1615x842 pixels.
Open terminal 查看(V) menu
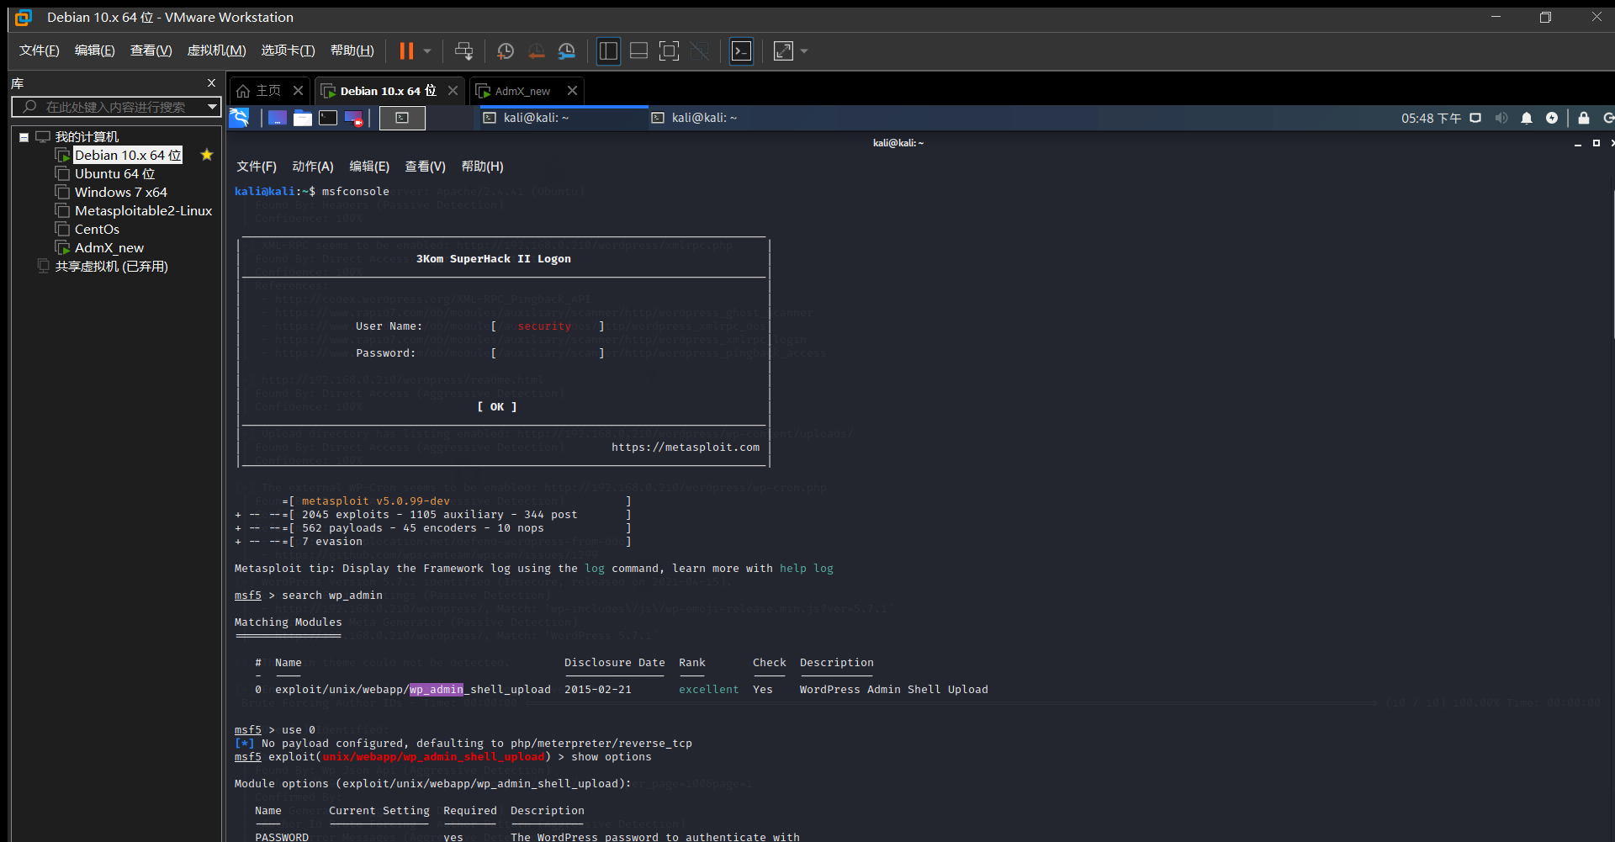(x=426, y=167)
